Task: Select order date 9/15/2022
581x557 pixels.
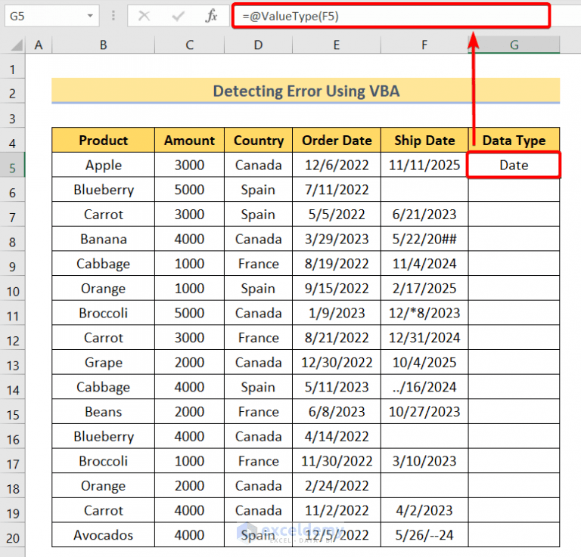Action: pos(337,288)
